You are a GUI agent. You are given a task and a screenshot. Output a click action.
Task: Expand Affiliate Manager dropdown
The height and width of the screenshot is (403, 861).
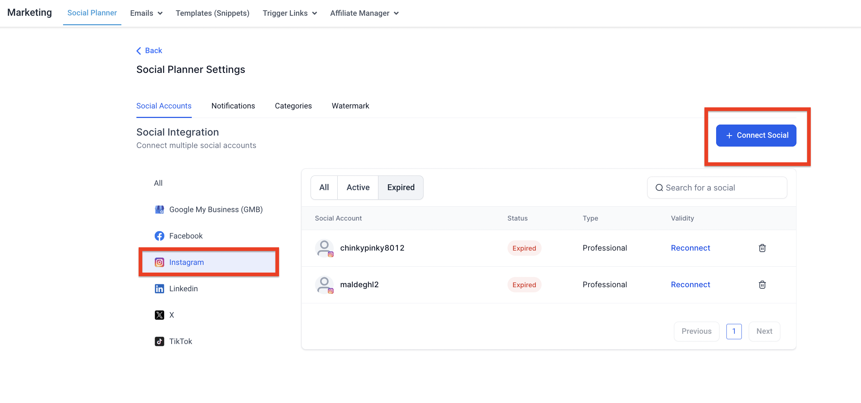tap(364, 13)
